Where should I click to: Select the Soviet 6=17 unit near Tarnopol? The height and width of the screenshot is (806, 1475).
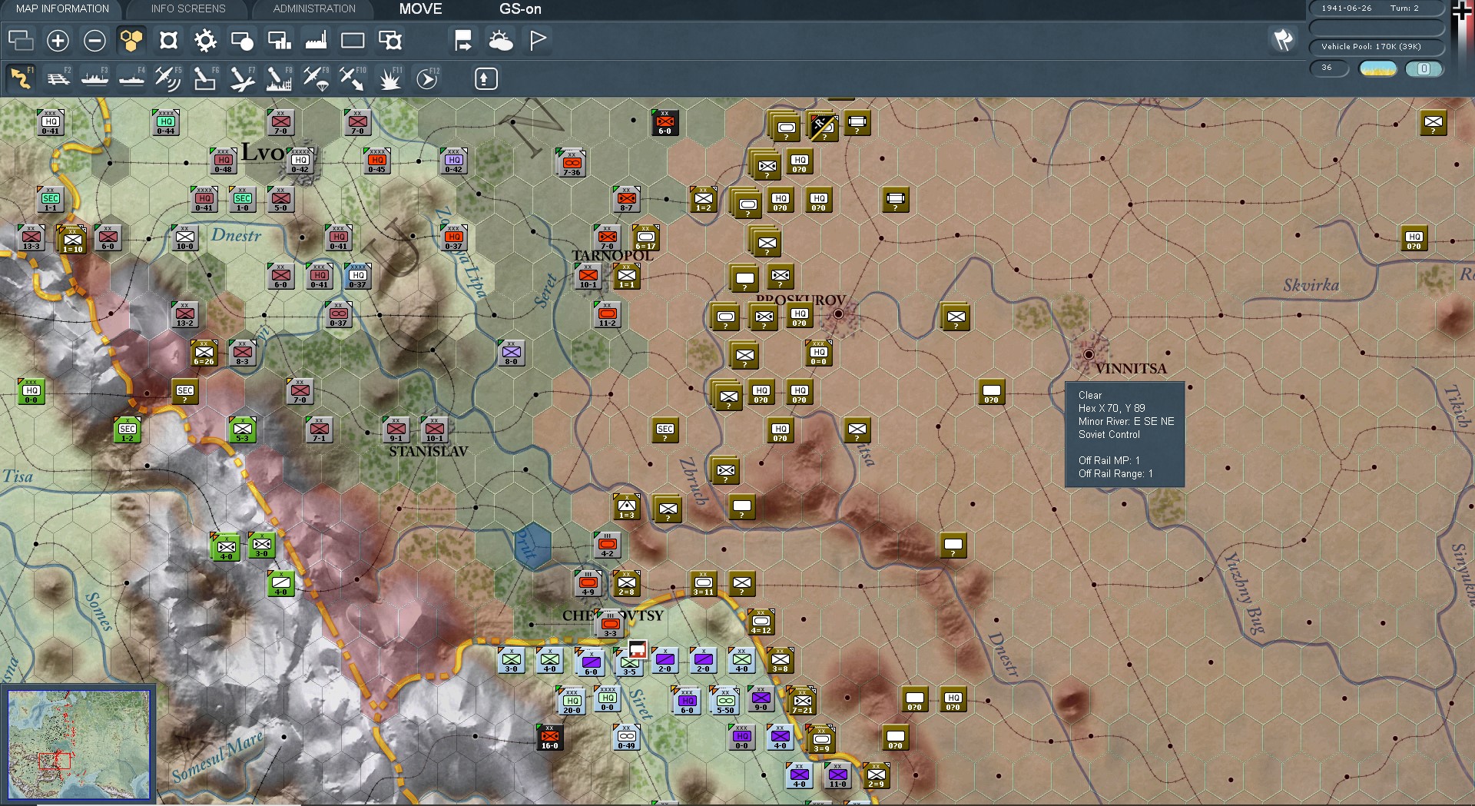[645, 238]
